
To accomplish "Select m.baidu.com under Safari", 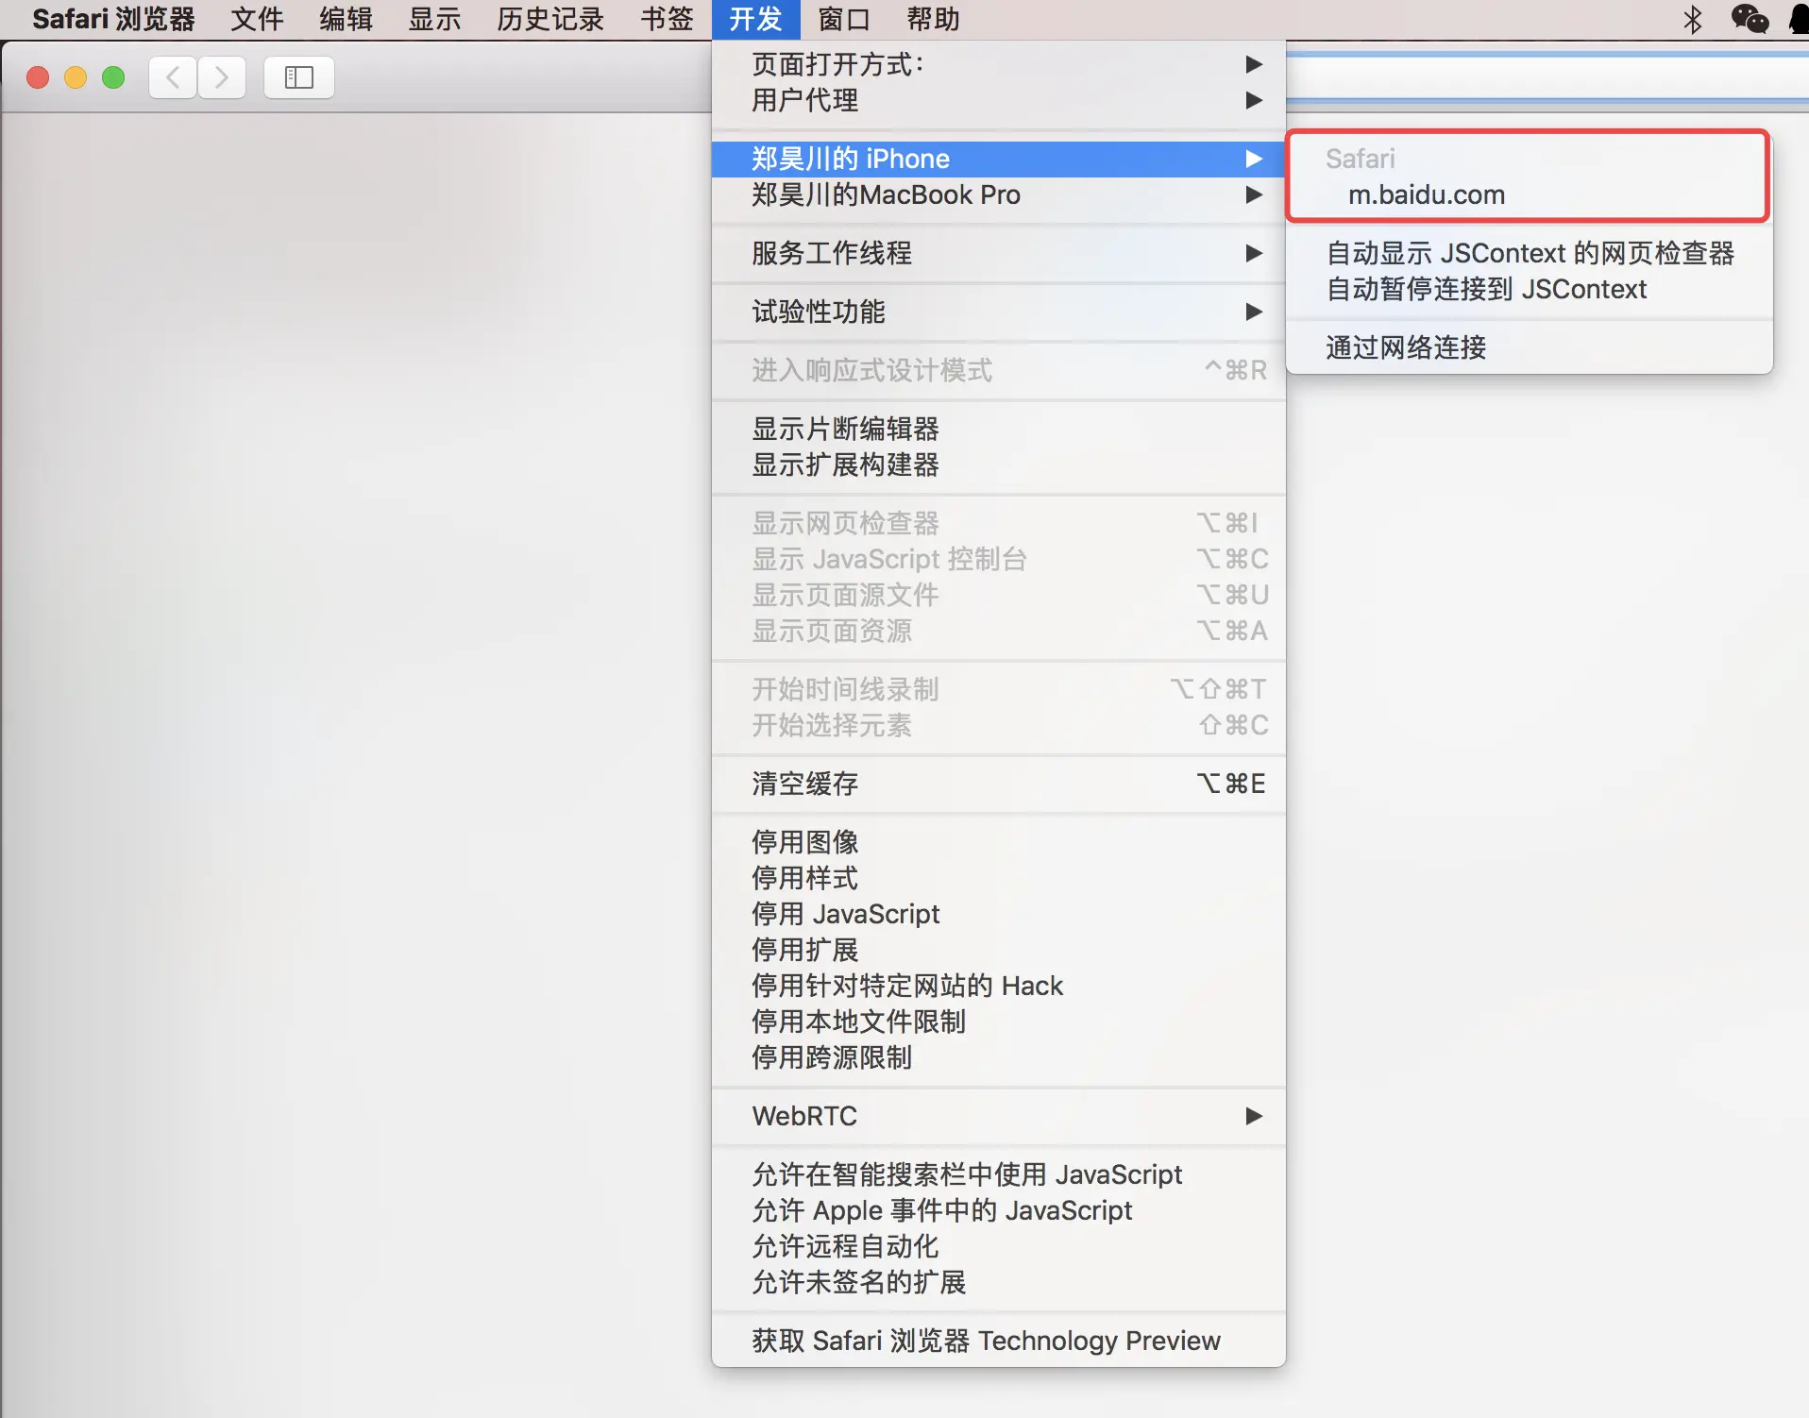I will (x=1426, y=194).
